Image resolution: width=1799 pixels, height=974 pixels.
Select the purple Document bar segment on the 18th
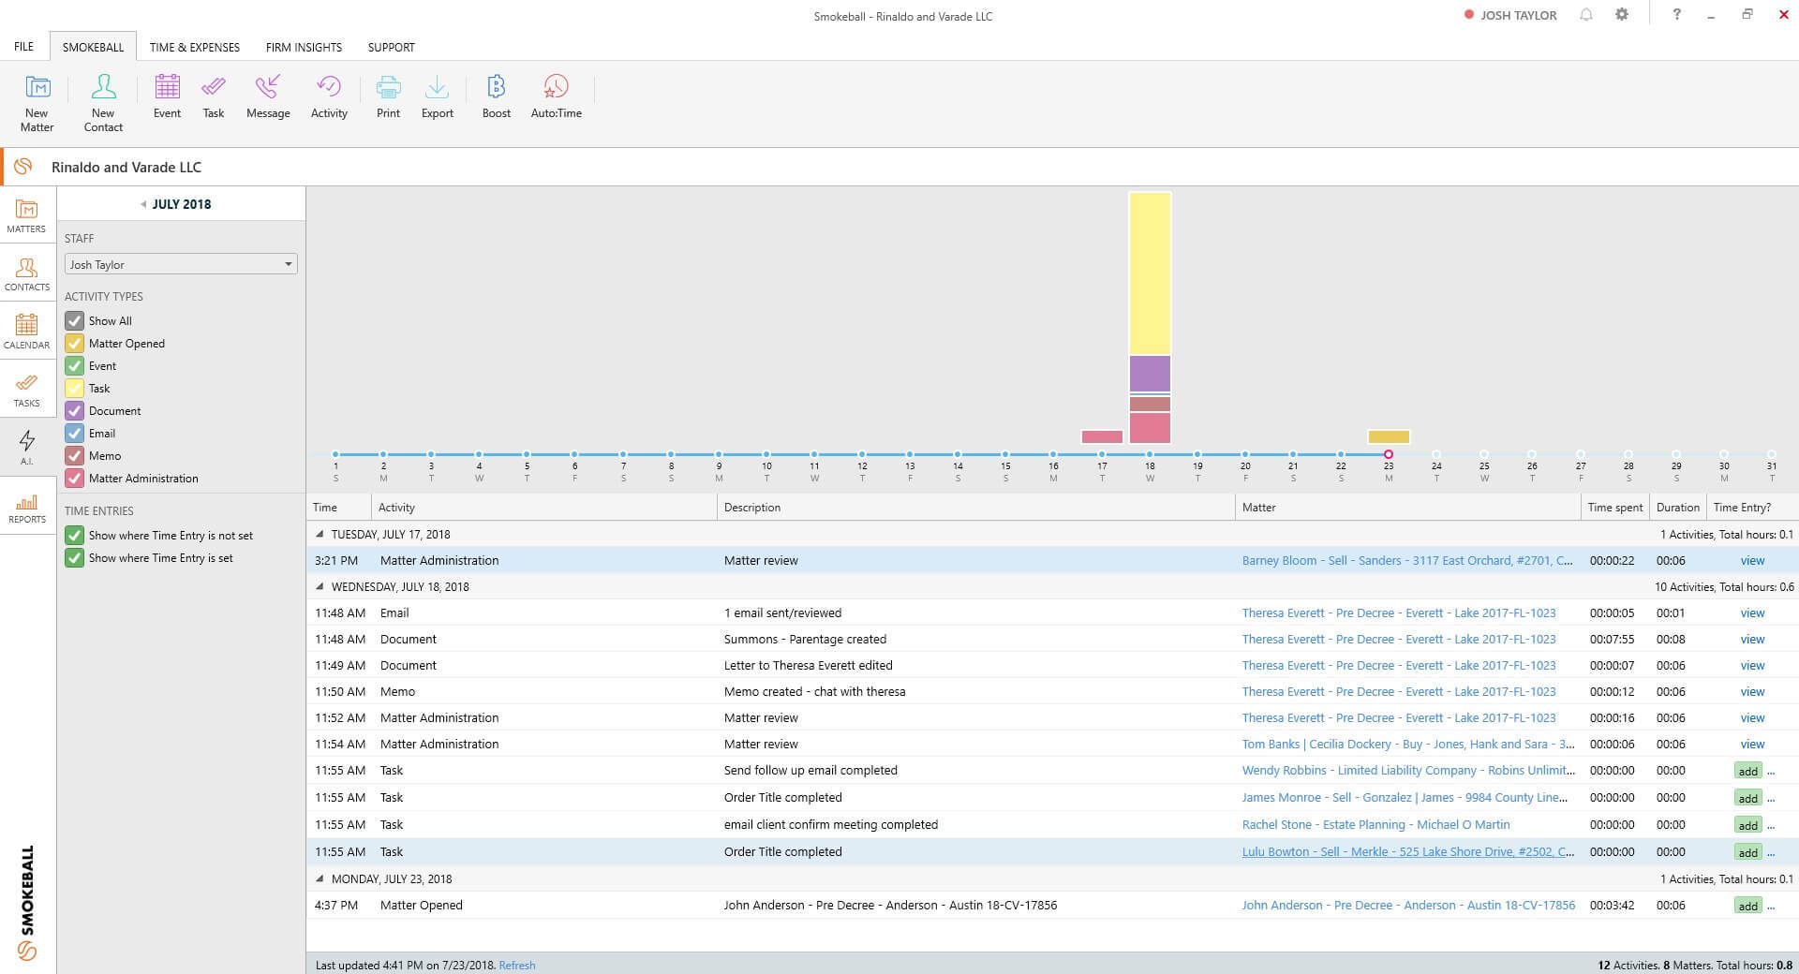(x=1150, y=374)
